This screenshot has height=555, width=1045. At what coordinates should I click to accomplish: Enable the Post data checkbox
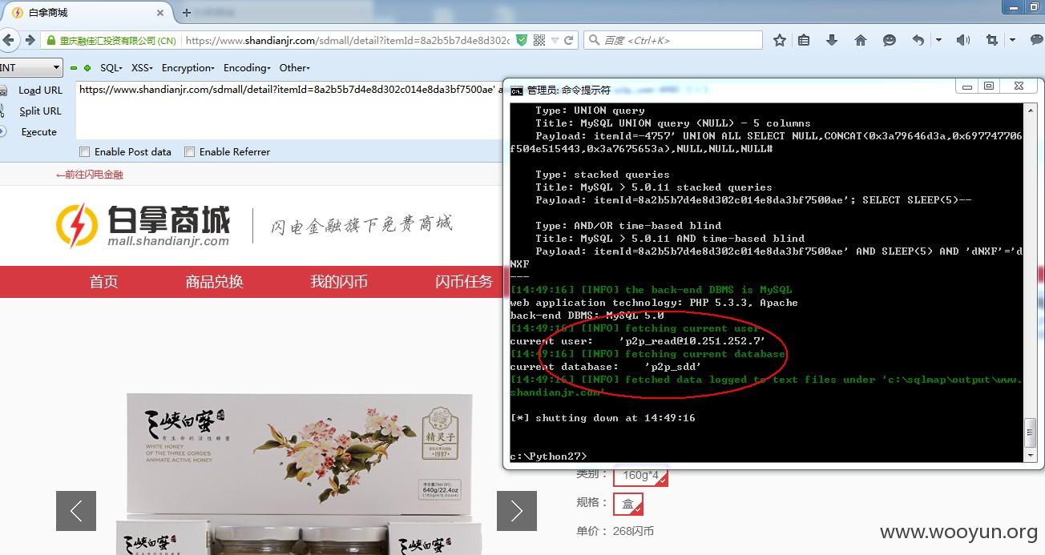click(85, 152)
